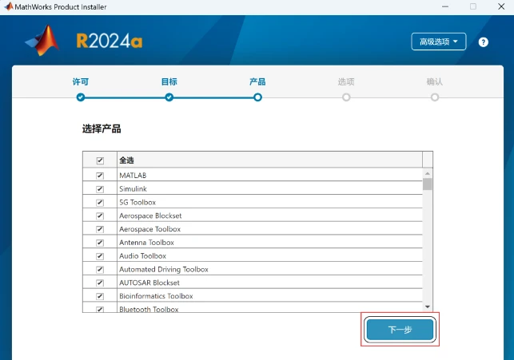
Task: Select the 选项 step
Action: [x=346, y=97]
